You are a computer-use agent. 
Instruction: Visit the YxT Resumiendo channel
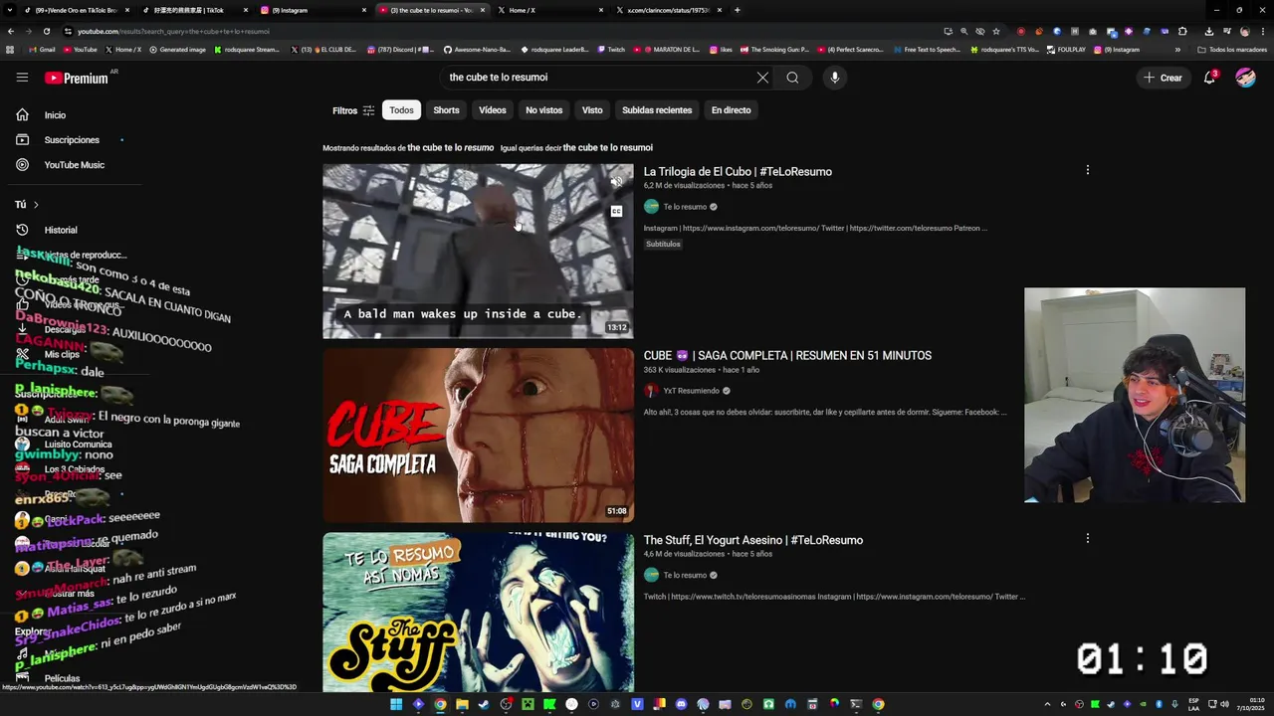691,391
